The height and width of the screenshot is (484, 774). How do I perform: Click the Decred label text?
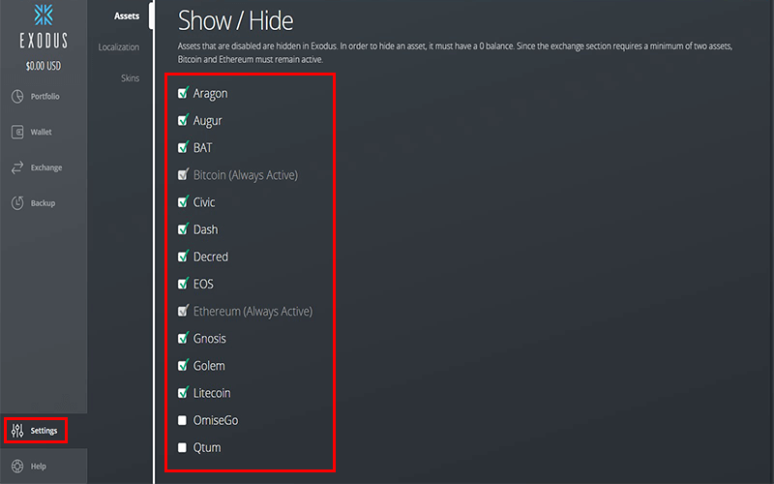click(211, 257)
